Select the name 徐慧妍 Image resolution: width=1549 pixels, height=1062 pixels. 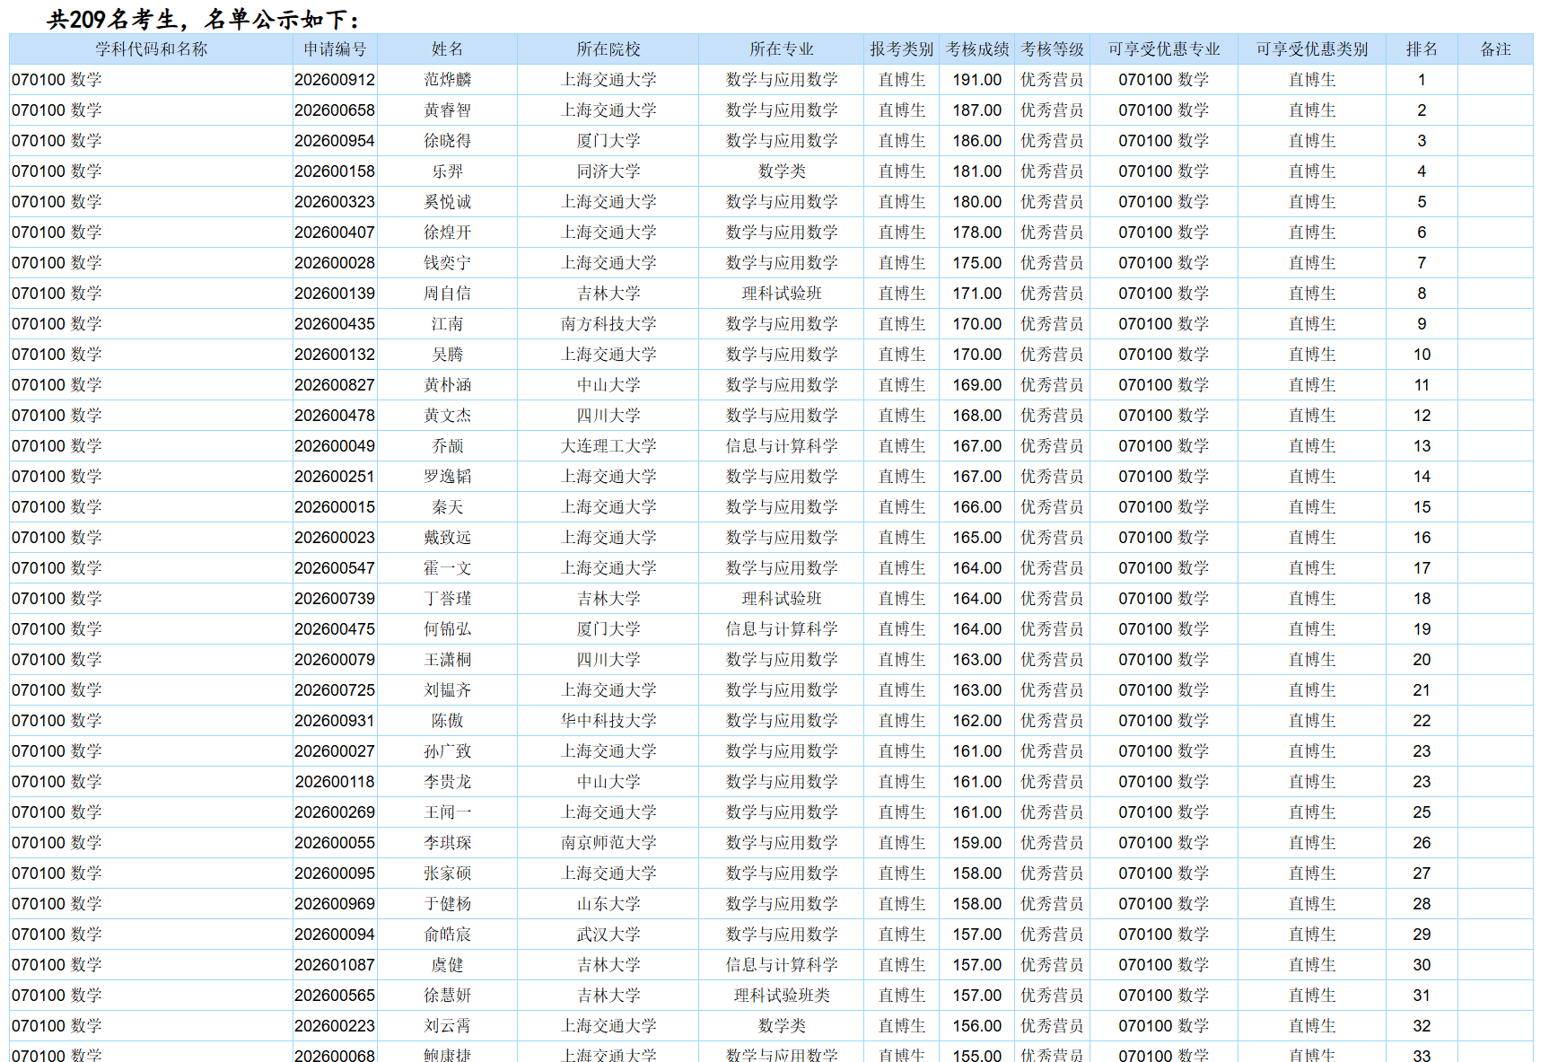coord(447,996)
